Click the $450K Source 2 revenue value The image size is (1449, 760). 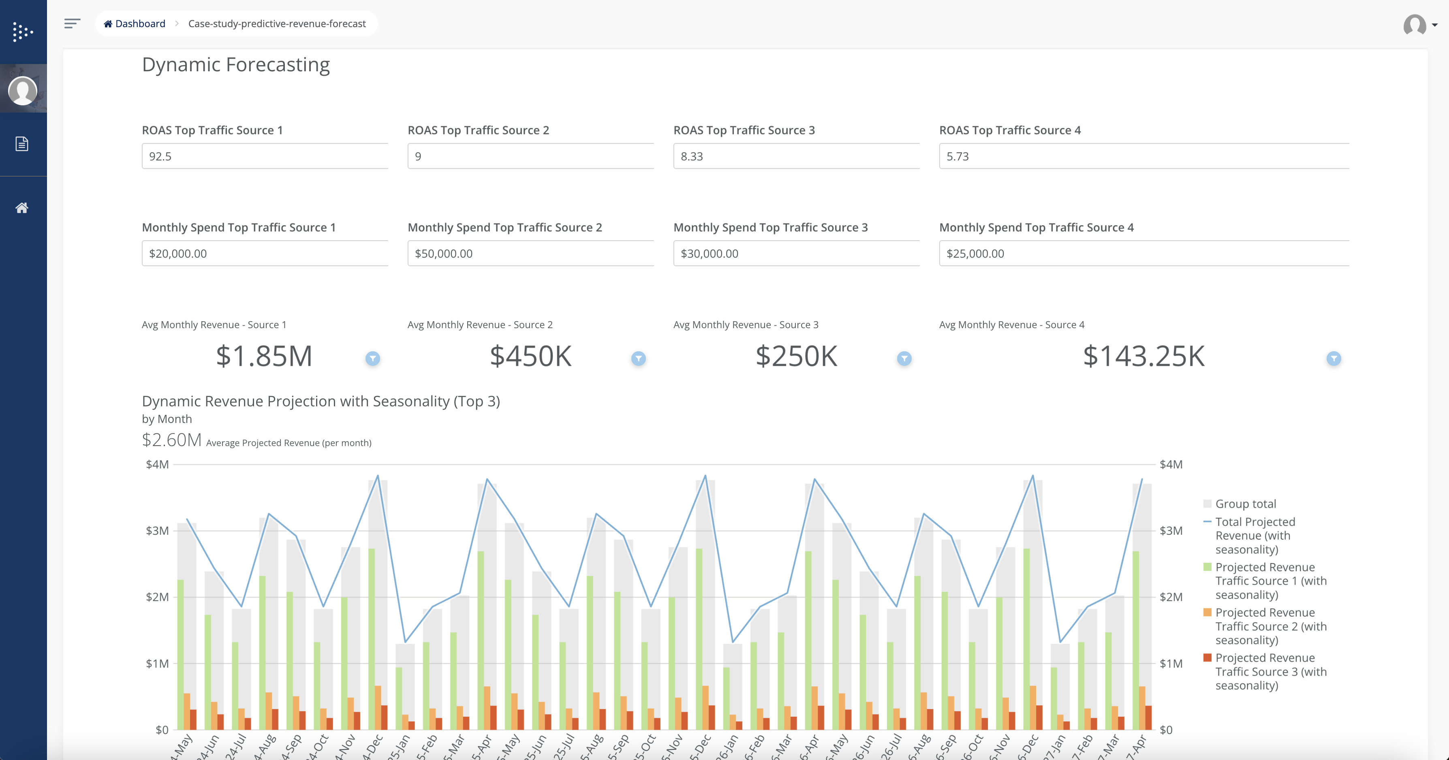tap(530, 356)
